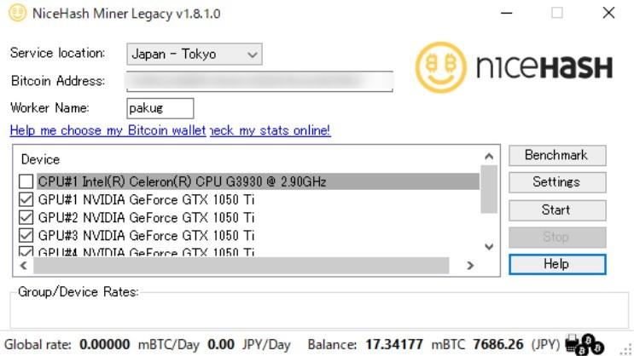This screenshot has width=634, height=356.
Task: Click the horizontal scroll right arrow
Action: point(470,266)
